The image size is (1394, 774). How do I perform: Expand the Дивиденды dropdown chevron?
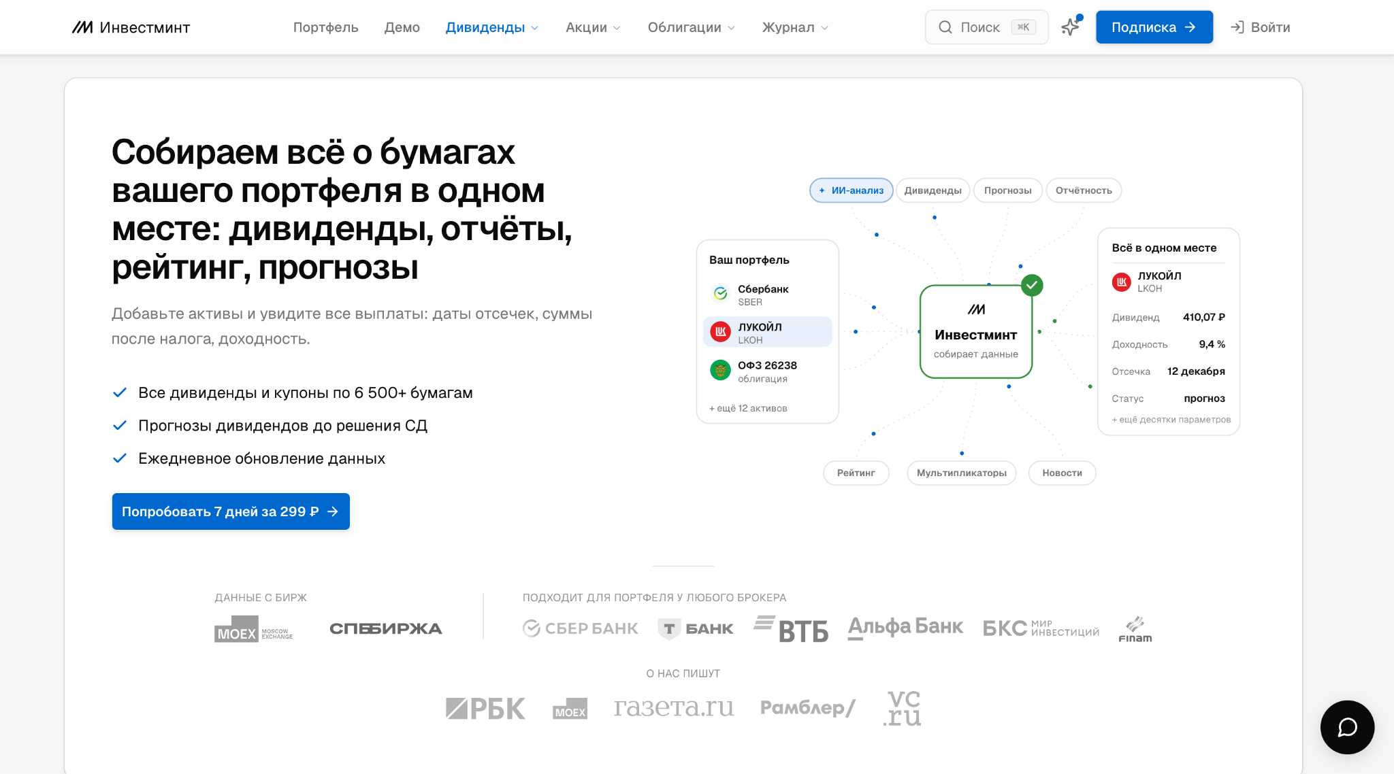[x=535, y=28]
